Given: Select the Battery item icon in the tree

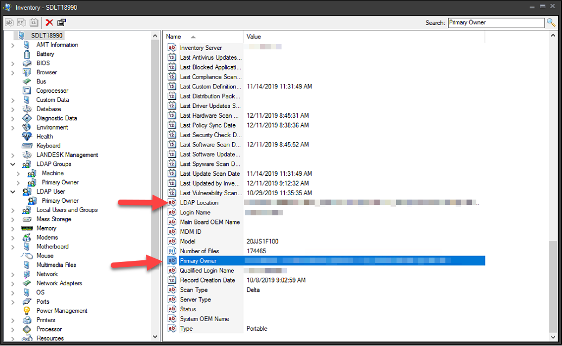Looking at the screenshot, I should [27, 54].
